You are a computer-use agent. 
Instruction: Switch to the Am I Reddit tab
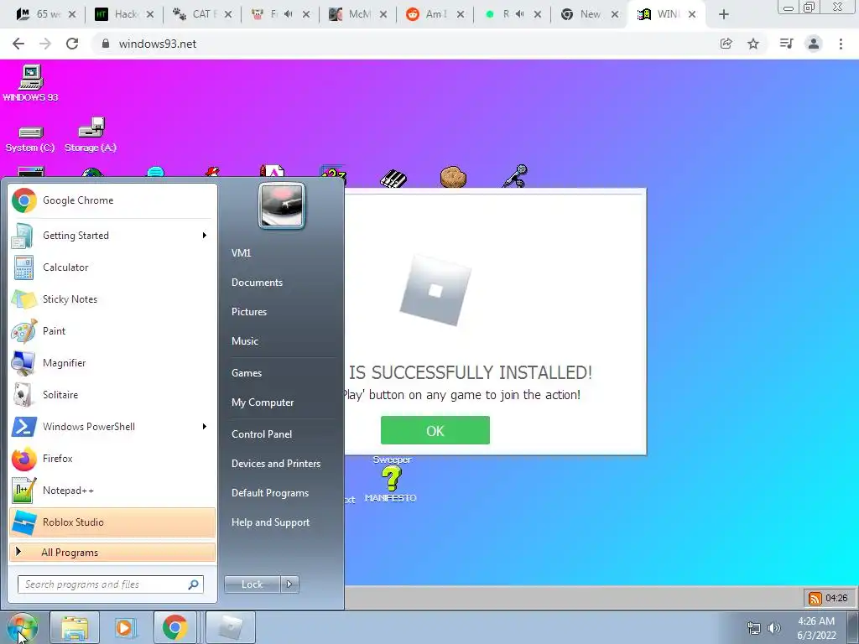(x=434, y=14)
